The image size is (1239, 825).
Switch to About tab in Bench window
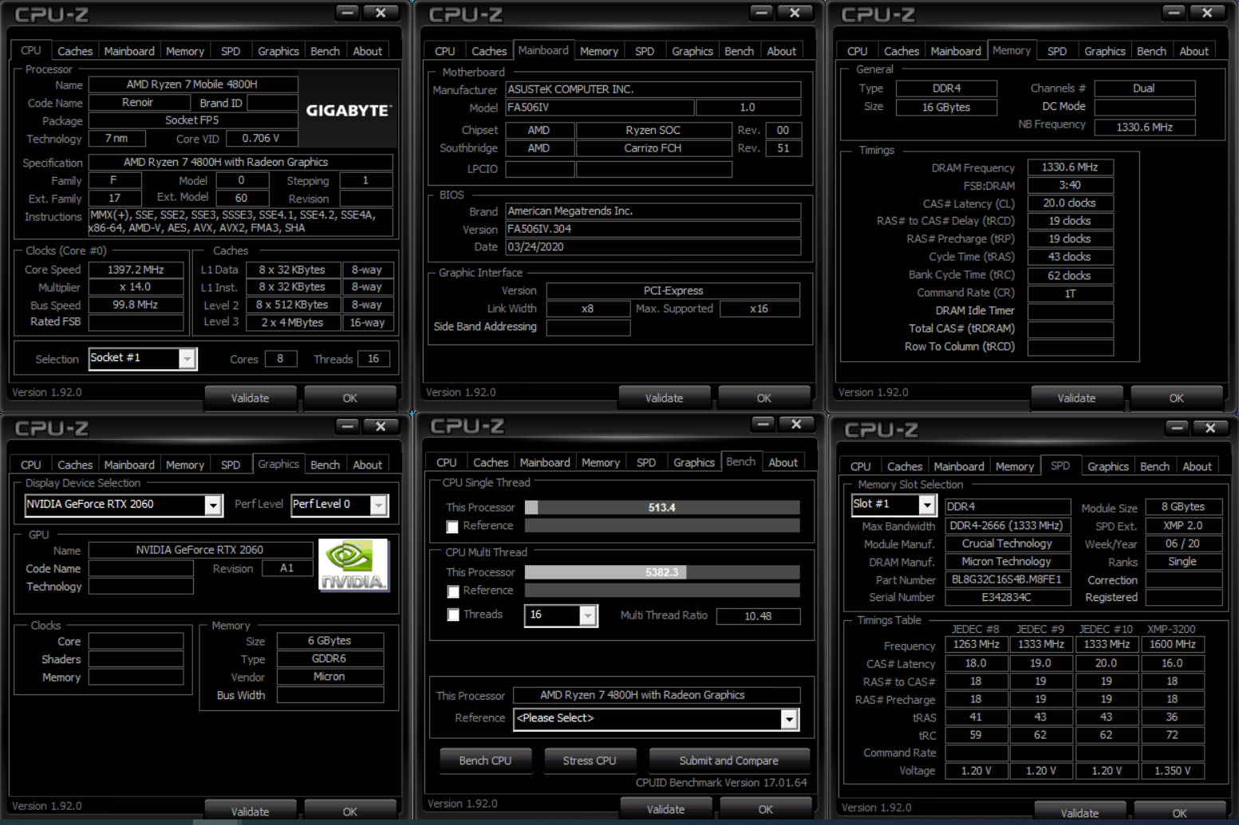click(x=783, y=462)
